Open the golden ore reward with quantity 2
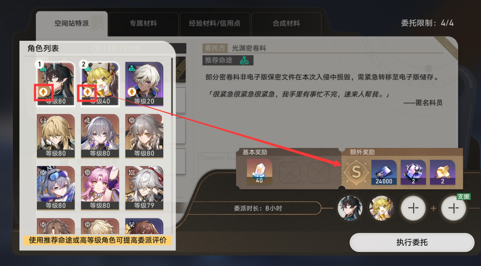 pos(442,172)
